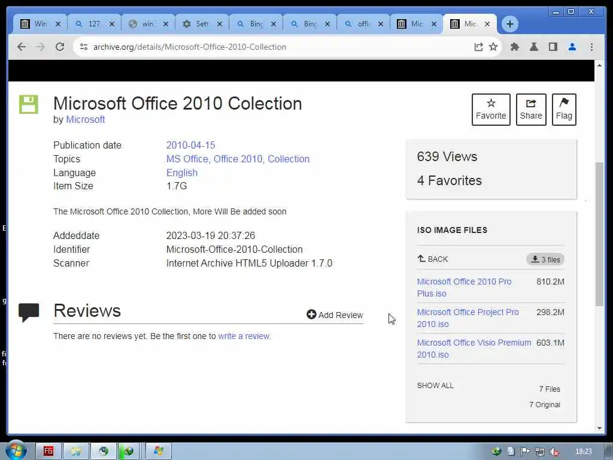Reload the archive.org page
The image size is (613, 460).
pos(59,47)
